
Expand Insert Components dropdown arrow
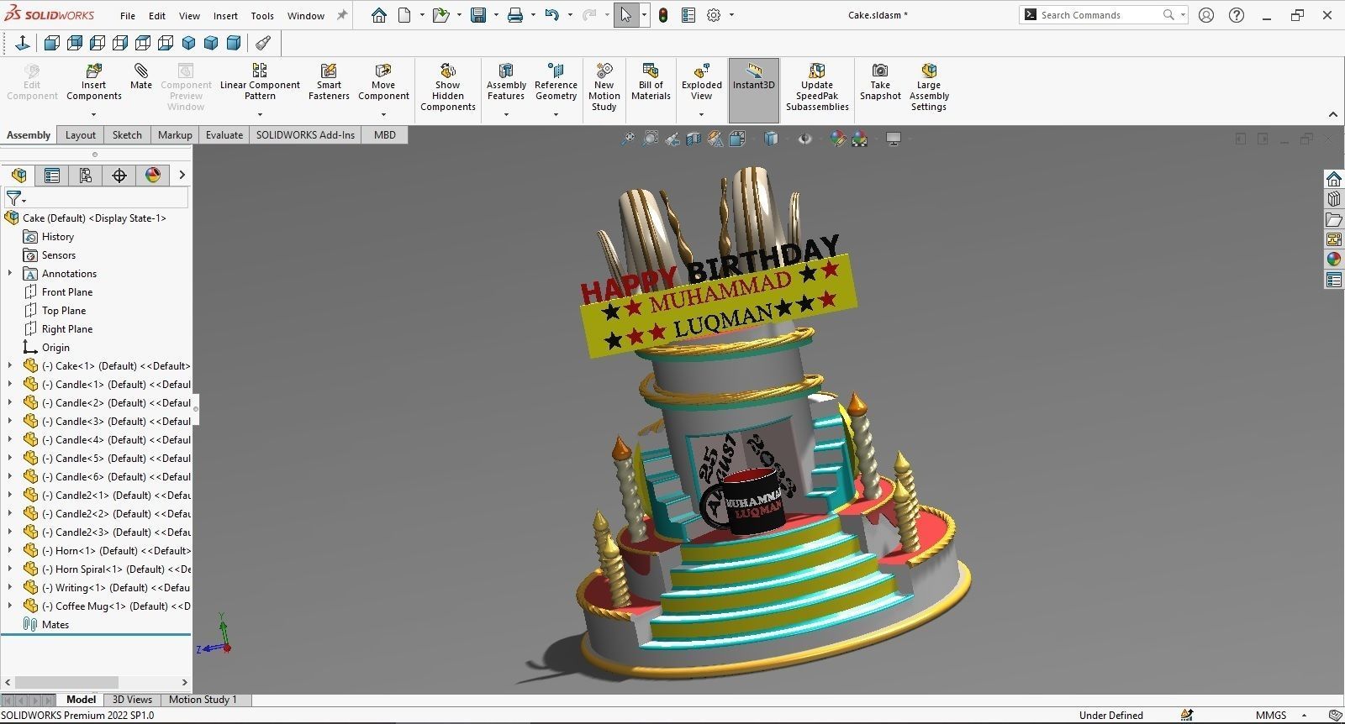click(x=94, y=114)
